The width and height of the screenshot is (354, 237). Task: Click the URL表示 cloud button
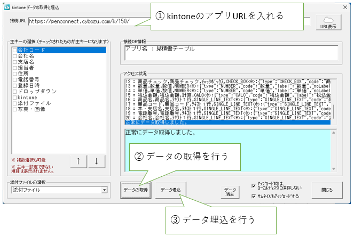tap(328, 22)
